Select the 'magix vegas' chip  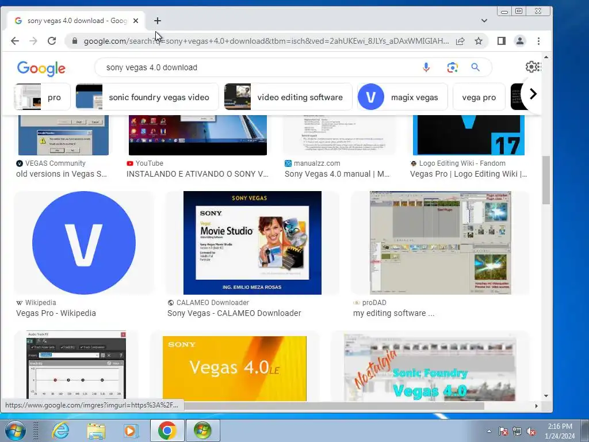tap(402, 97)
